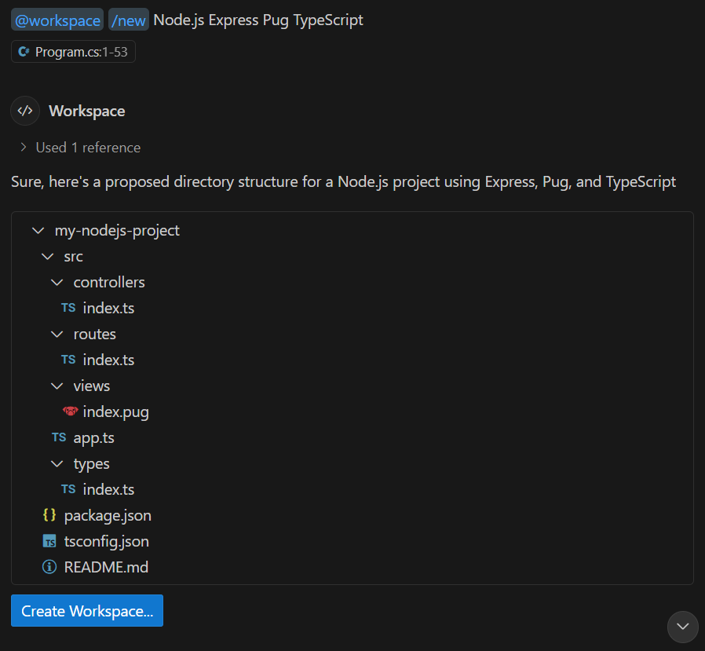Select index.pug in the views folder
705x651 pixels.
click(x=116, y=411)
